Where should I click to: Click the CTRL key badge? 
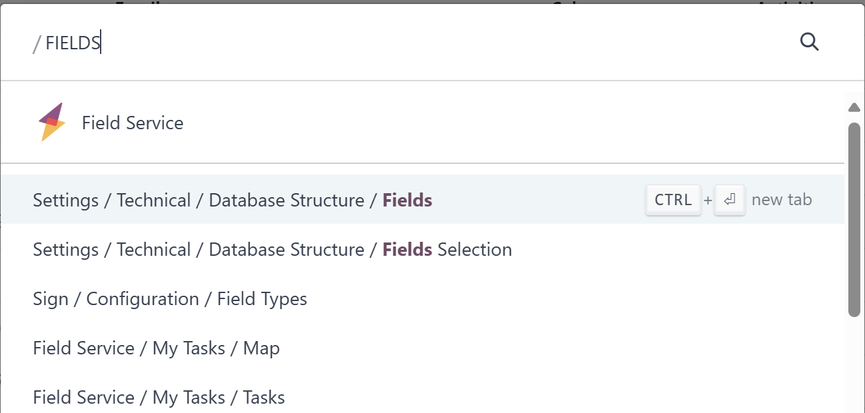coord(673,200)
